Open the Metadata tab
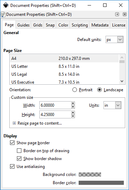 (100, 25)
